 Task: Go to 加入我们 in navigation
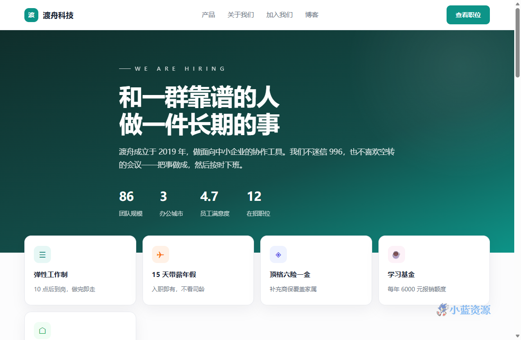pyautogui.click(x=279, y=15)
